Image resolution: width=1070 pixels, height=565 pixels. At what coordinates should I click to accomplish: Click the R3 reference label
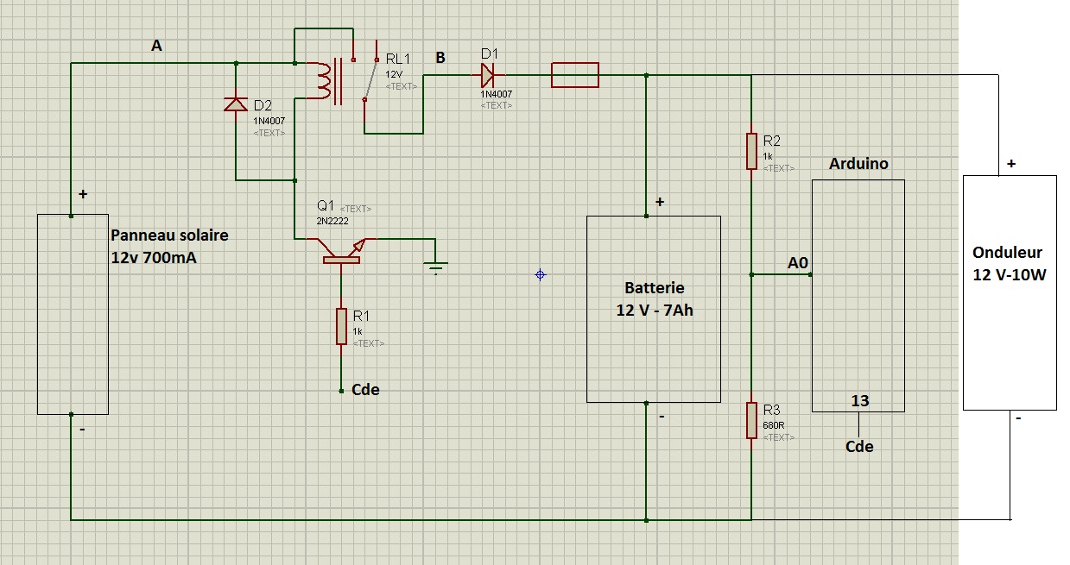(771, 409)
